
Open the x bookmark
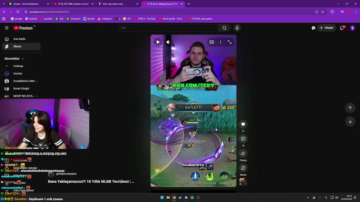coord(117,19)
